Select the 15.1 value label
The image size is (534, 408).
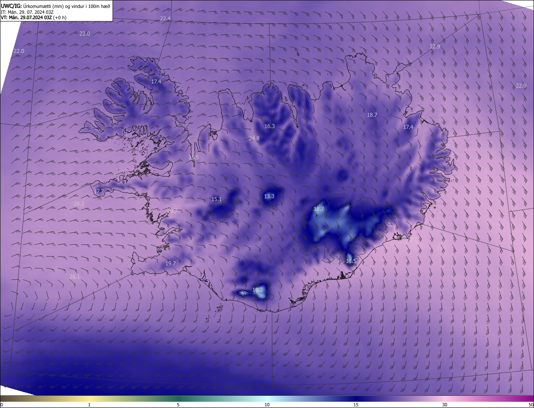(x=217, y=199)
